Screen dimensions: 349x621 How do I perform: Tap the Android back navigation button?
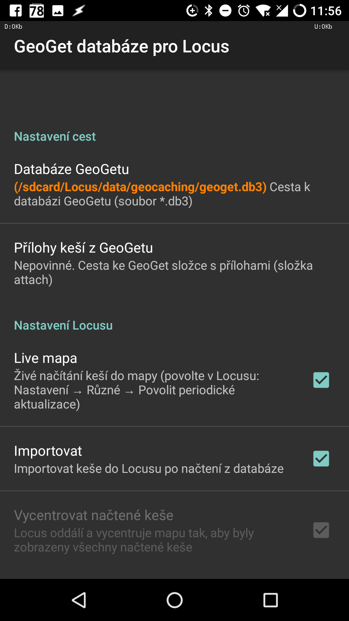coord(79,600)
